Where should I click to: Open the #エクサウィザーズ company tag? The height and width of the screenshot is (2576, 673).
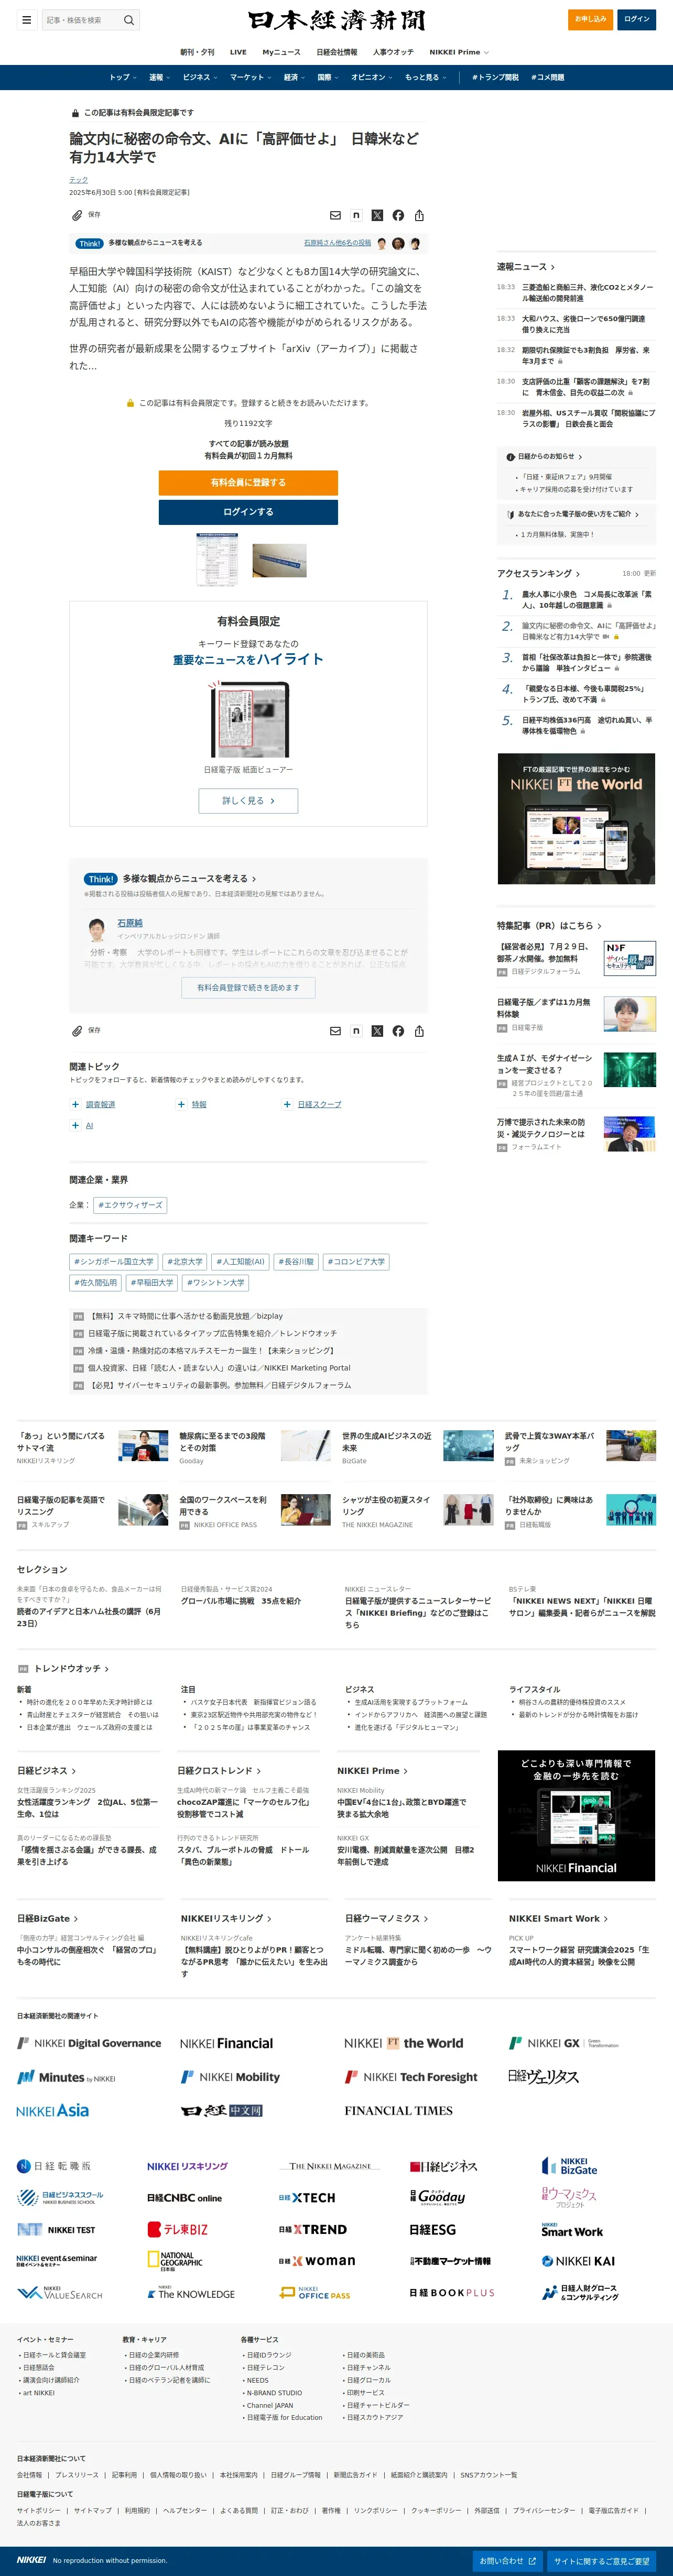tap(131, 1205)
